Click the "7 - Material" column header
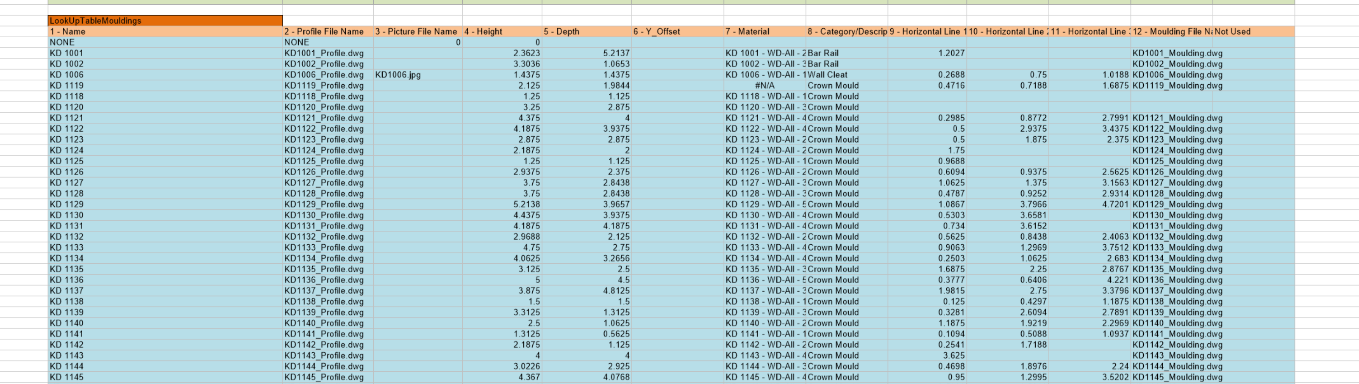1359x384 pixels. [x=765, y=32]
